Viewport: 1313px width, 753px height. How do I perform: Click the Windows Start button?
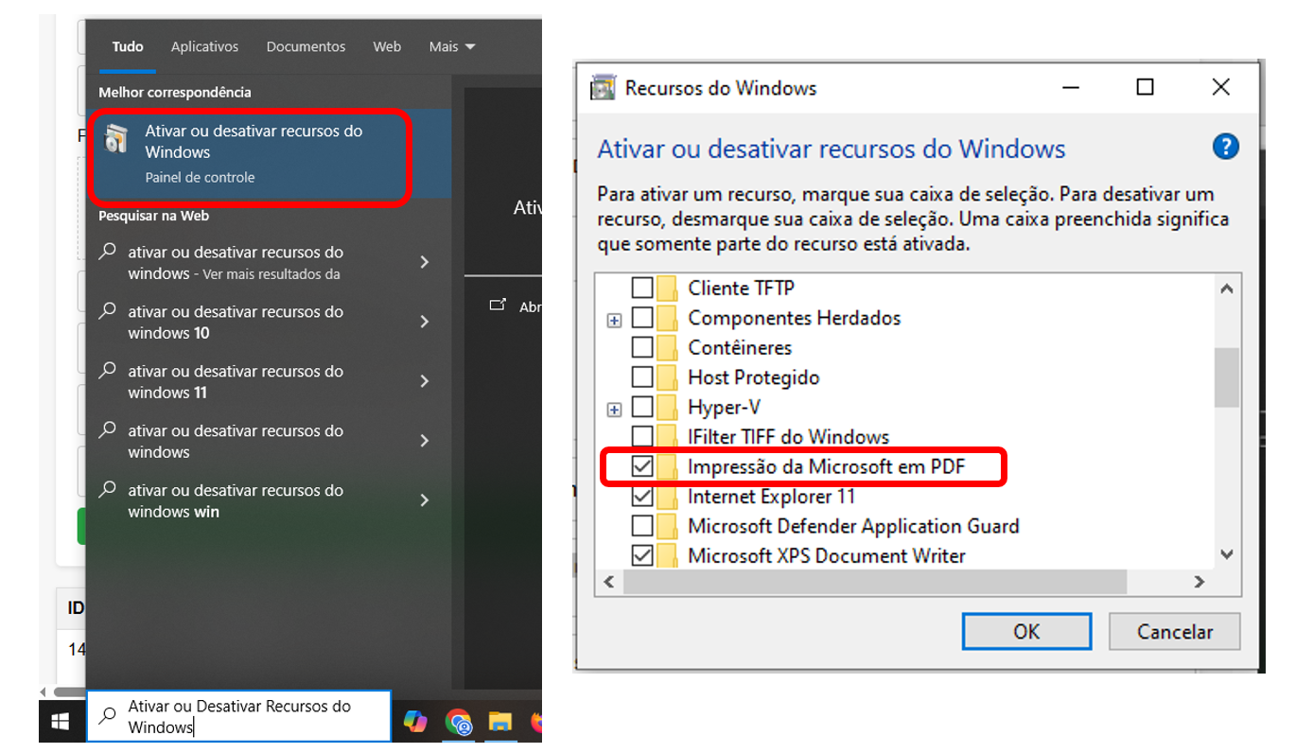61,723
